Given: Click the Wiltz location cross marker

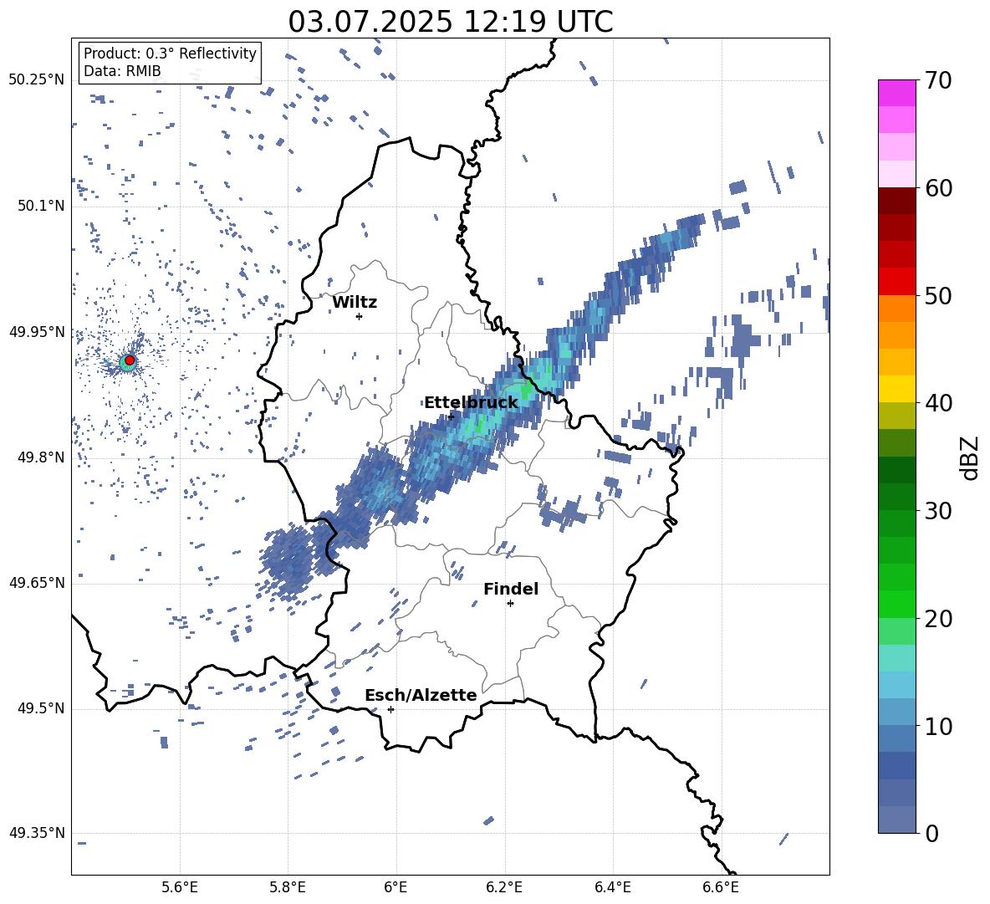Looking at the screenshot, I should [x=359, y=316].
